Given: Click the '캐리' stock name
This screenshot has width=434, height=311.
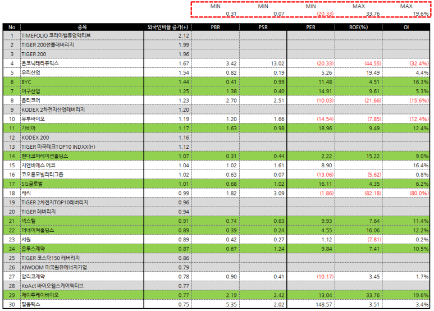Looking at the screenshot, I should (26, 193).
